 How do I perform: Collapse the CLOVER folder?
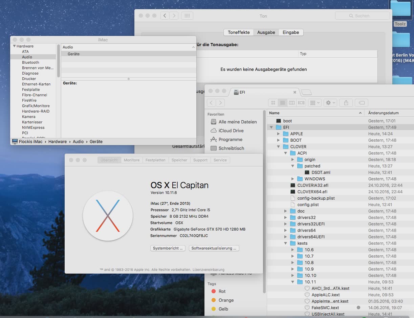pyautogui.click(x=279, y=147)
